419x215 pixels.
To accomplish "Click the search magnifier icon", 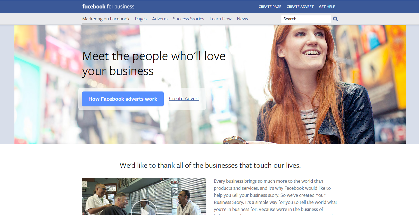I will tap(335, 19).
